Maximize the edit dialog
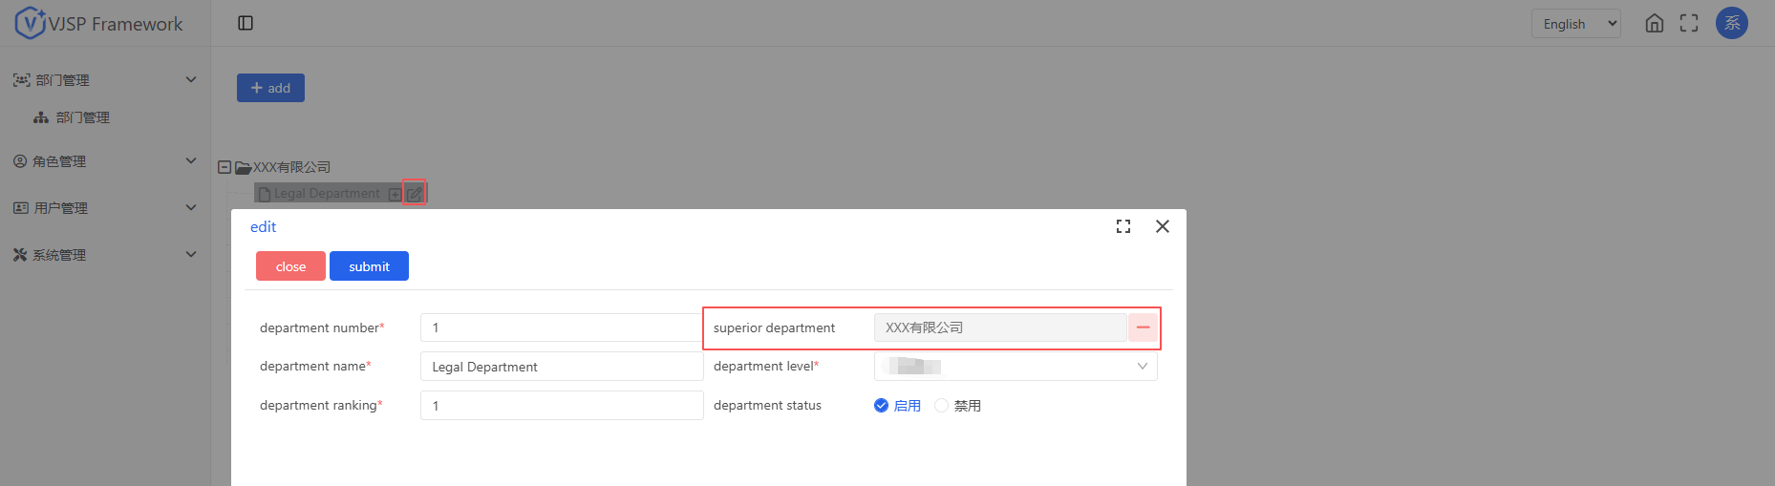Image resolution: width=1775 pixels, height=486 pixels. (x=1123, y=226)
